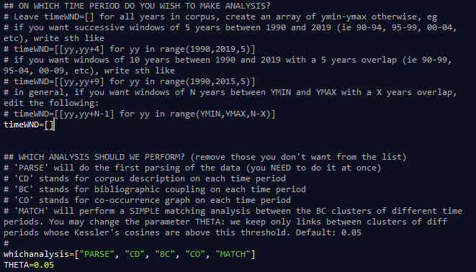The image size is (476, 272).
Task: Click the comment with range(YMIN,YMAX,N-X)
Action: pyautogui.click(x=140, y=114)
